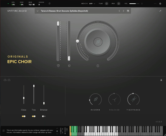166x136 pixels.
Task: Click the MEM 762 MB readout
Action: pos(32,4)
